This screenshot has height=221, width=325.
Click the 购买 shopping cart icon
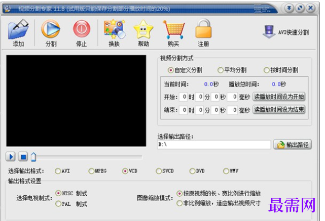(173, 29)
